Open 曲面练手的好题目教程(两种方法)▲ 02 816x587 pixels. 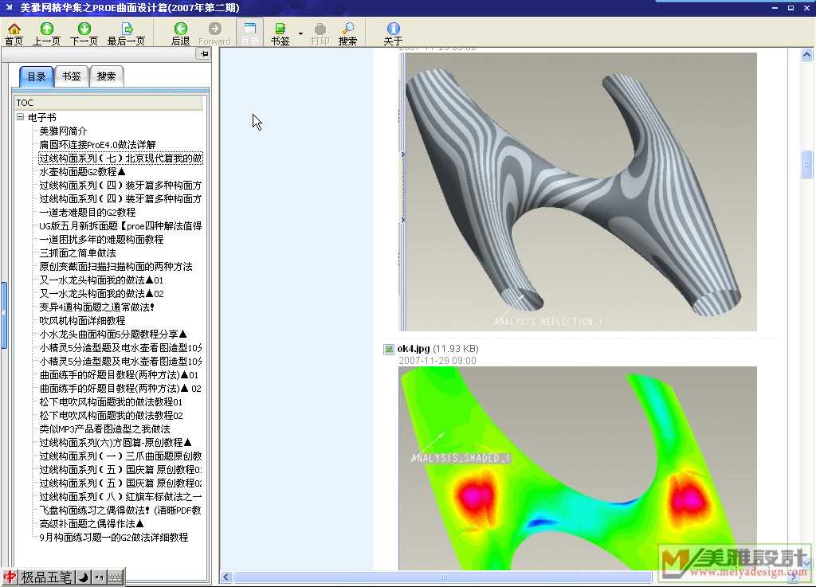pyautogui.click(x=120, y=388)
